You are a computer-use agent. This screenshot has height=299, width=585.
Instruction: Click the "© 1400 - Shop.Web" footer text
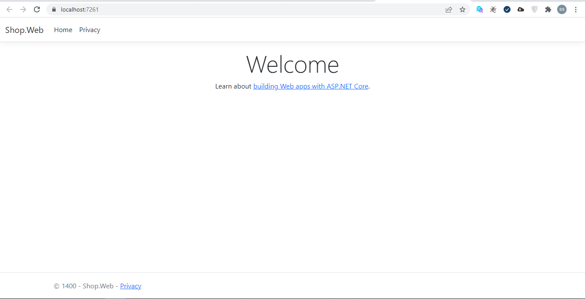point(84,286)
